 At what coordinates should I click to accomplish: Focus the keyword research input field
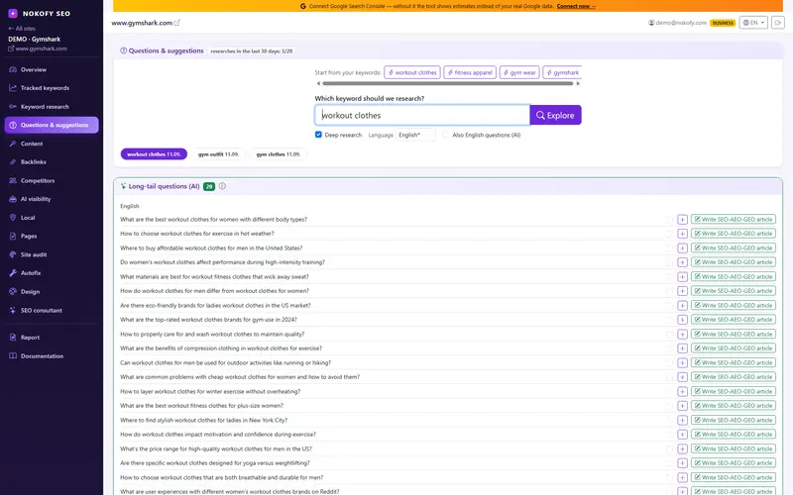pyautogui.click(x=422, y=115)
